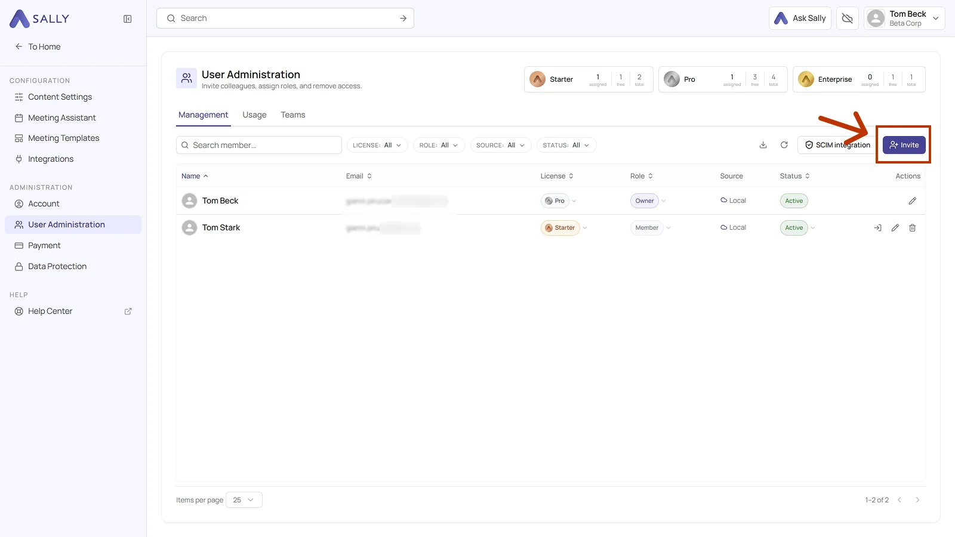The height and width of the screenshot is (537, 955).
Task: Refresh the member list
Action: [x=784, y=145]
